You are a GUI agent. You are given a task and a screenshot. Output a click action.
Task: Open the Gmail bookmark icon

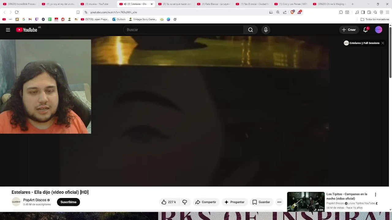[30, 19]
